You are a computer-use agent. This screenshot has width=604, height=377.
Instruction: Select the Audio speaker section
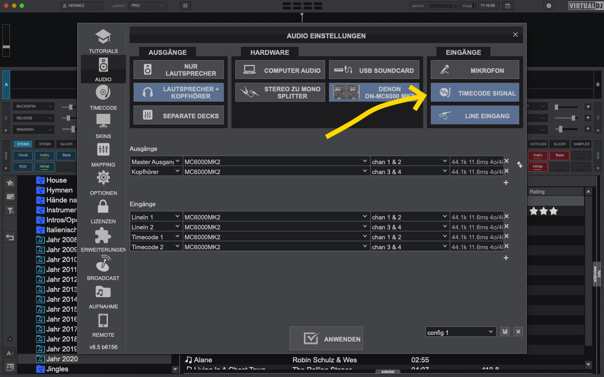pyautogui.click(x=103, y=70)
